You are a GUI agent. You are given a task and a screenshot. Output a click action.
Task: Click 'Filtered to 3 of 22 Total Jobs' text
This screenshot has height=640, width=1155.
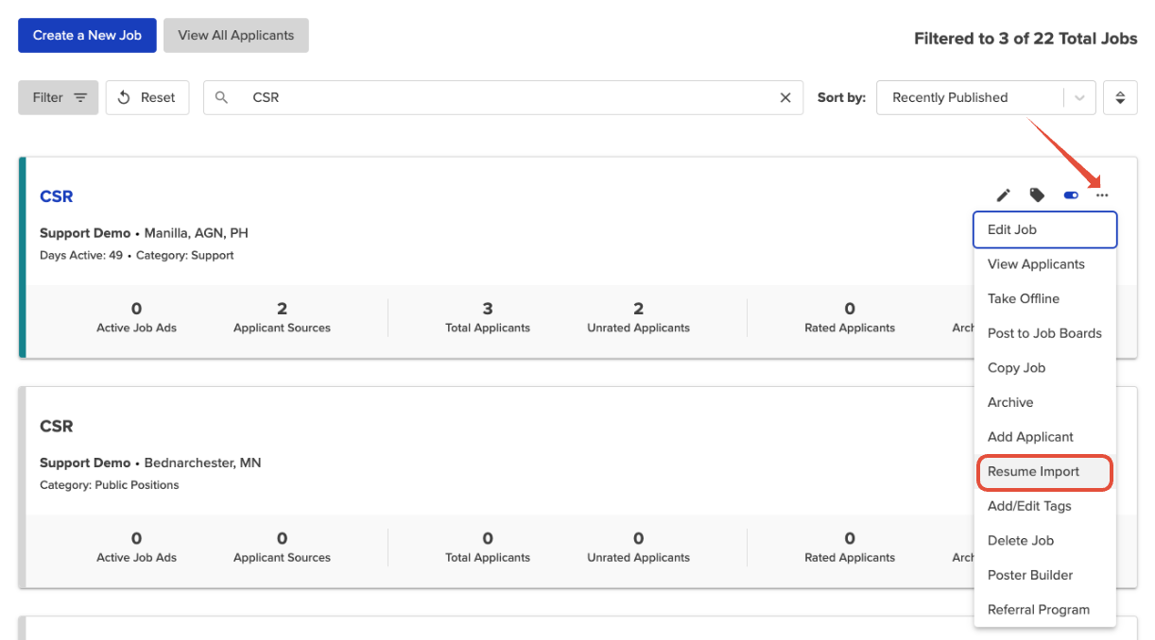click(1026, 39)
